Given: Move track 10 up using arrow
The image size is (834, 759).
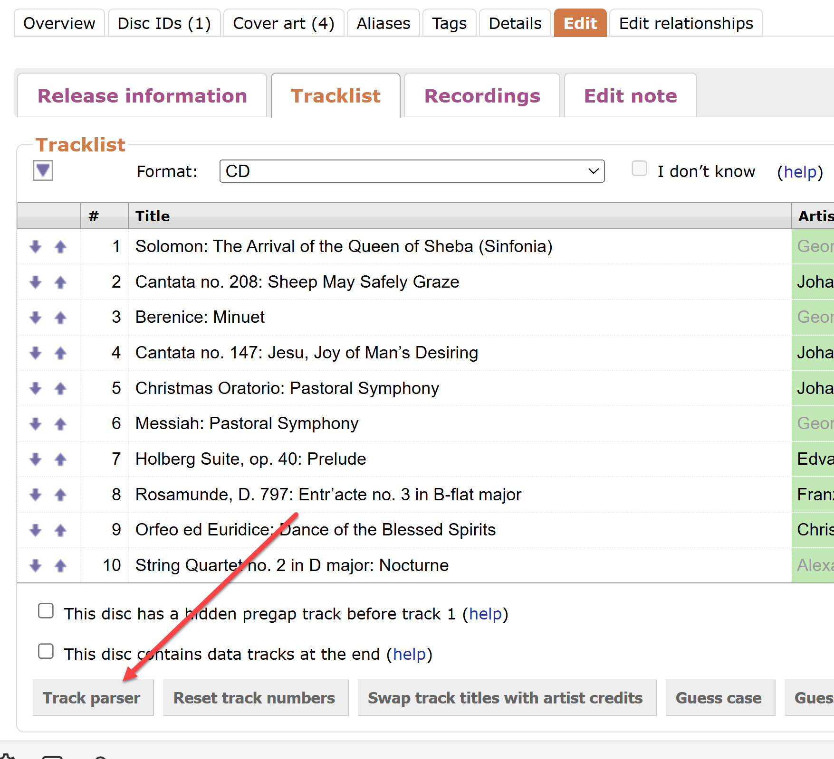Looking at the screenshot, I should coord(60,566).
